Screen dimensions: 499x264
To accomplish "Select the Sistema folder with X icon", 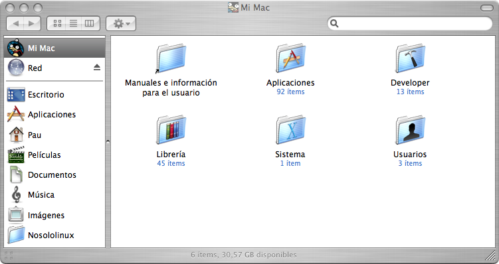I will pyautogui.click(x=290, y=130).
